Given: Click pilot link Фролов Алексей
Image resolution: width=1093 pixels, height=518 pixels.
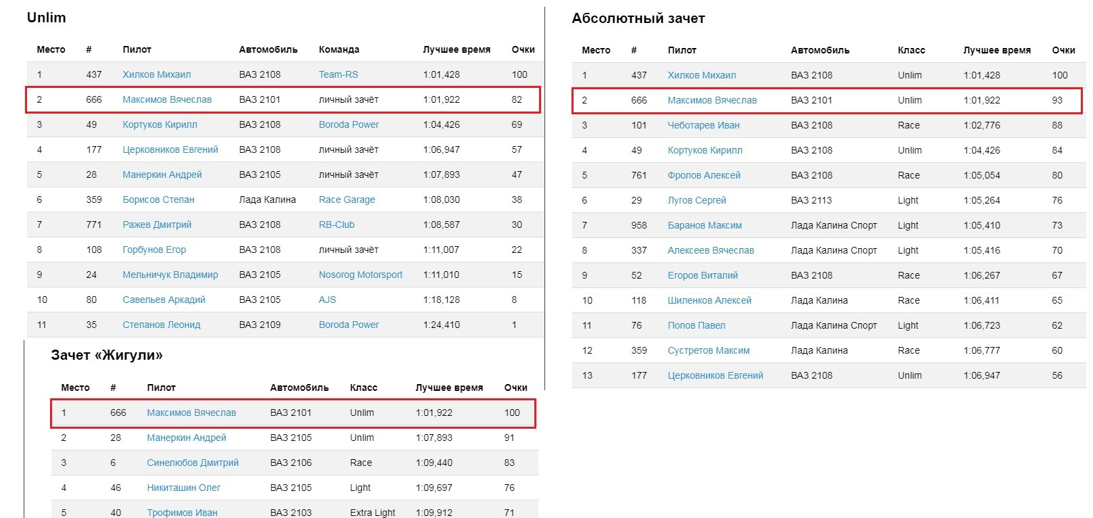Looking at the screenshot, I should pos(703,175).
